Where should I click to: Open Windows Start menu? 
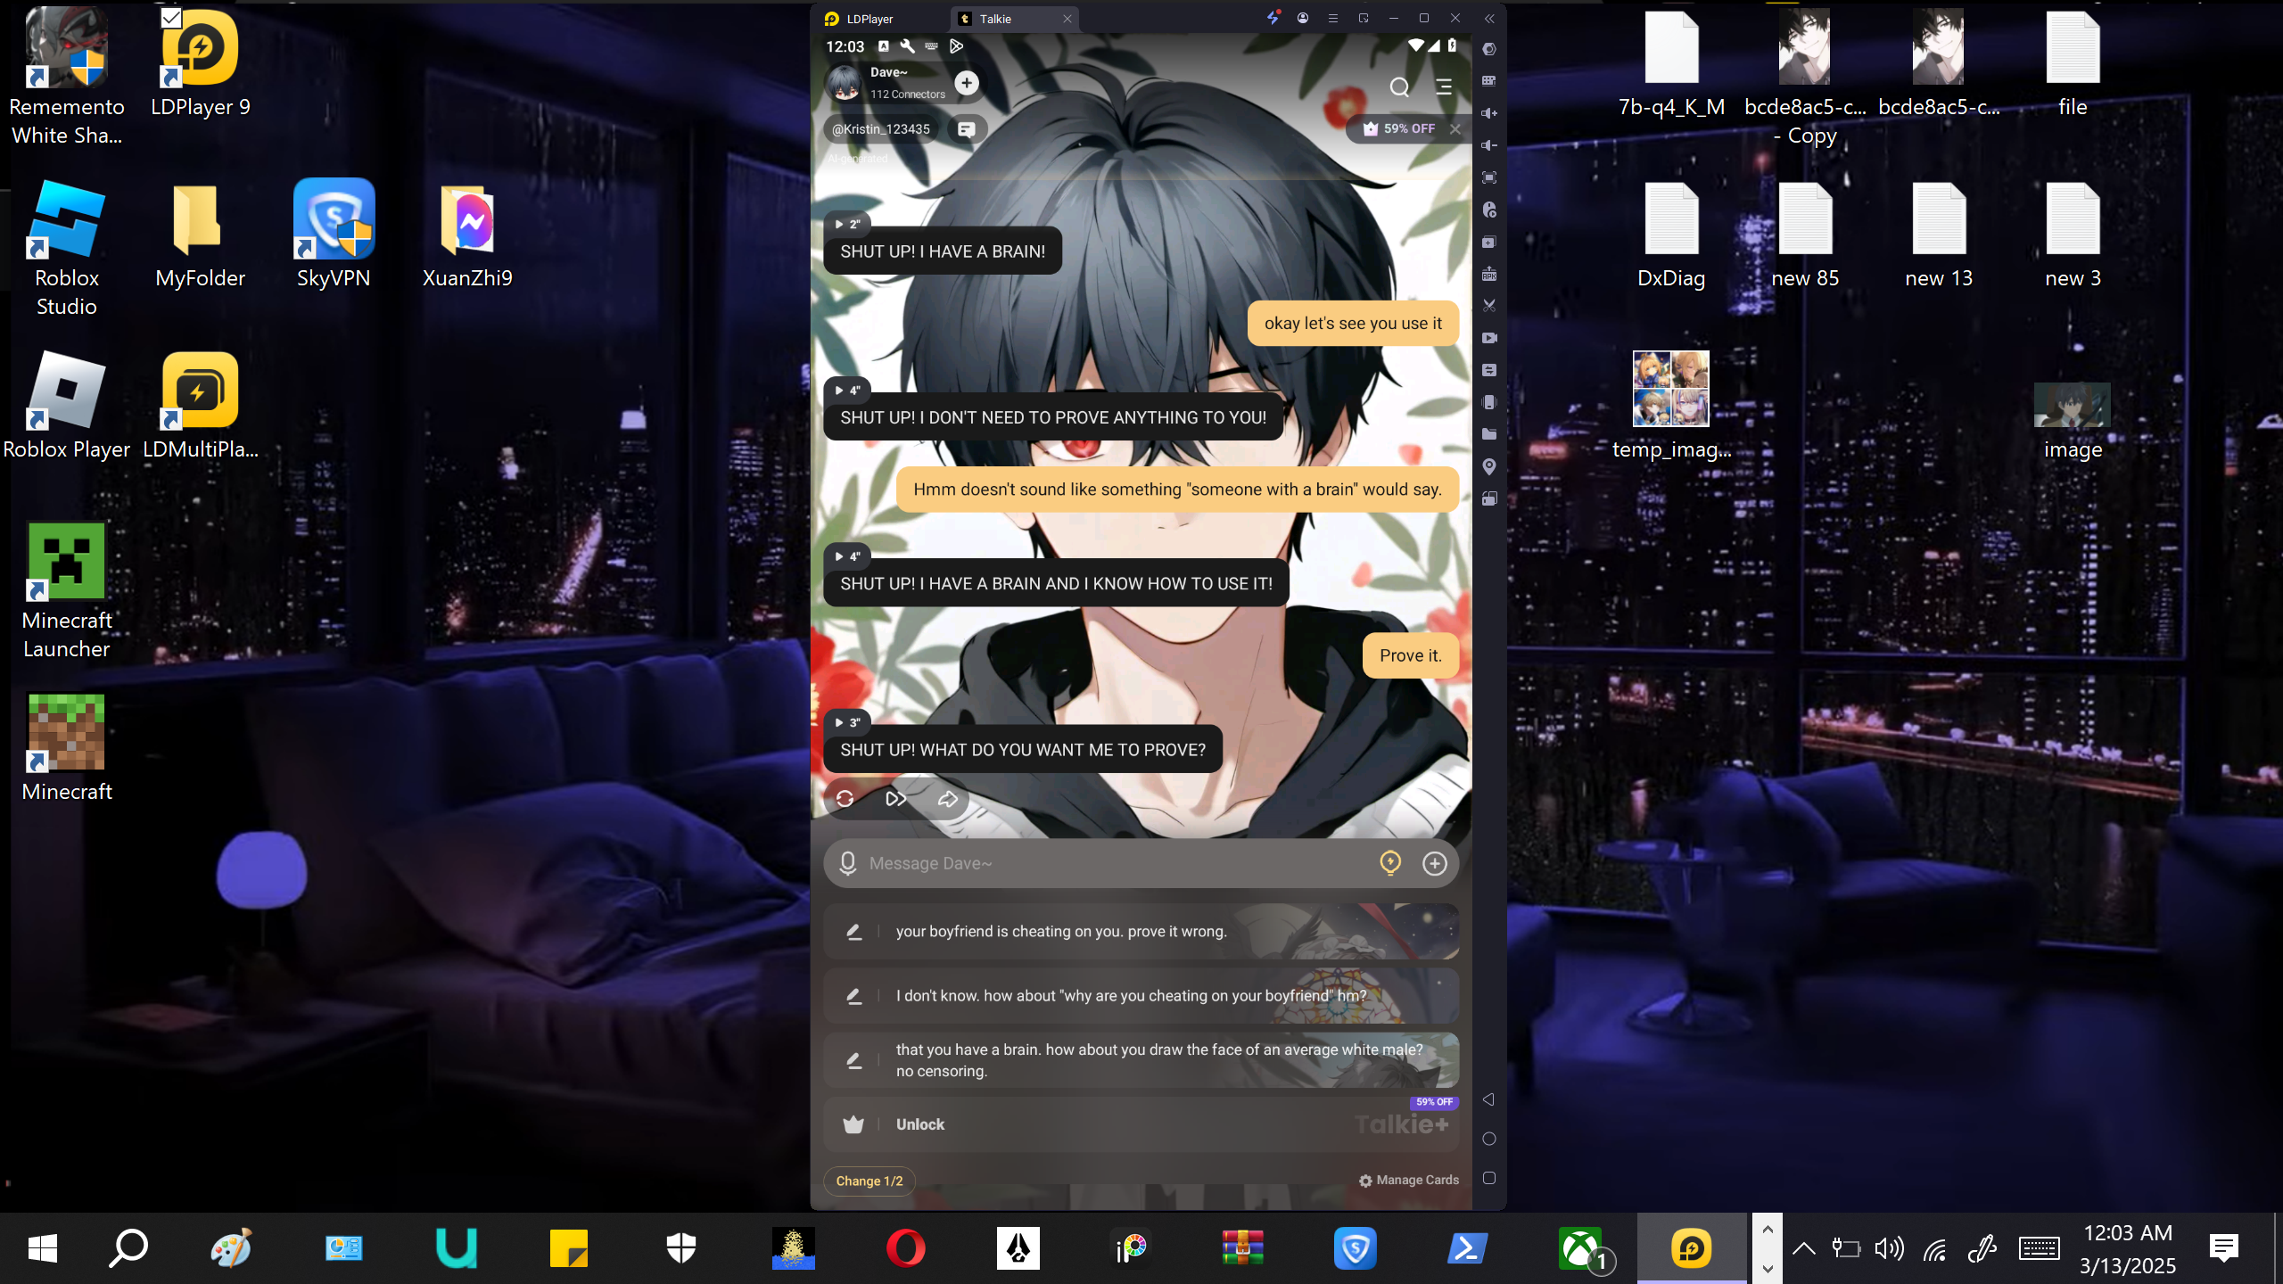pyautogui.click(x=43, y=1248)
